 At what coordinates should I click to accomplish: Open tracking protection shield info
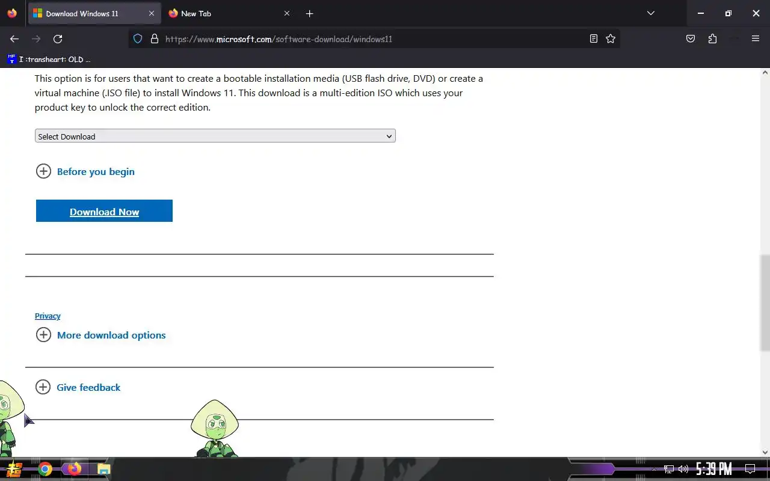(138, 39)
